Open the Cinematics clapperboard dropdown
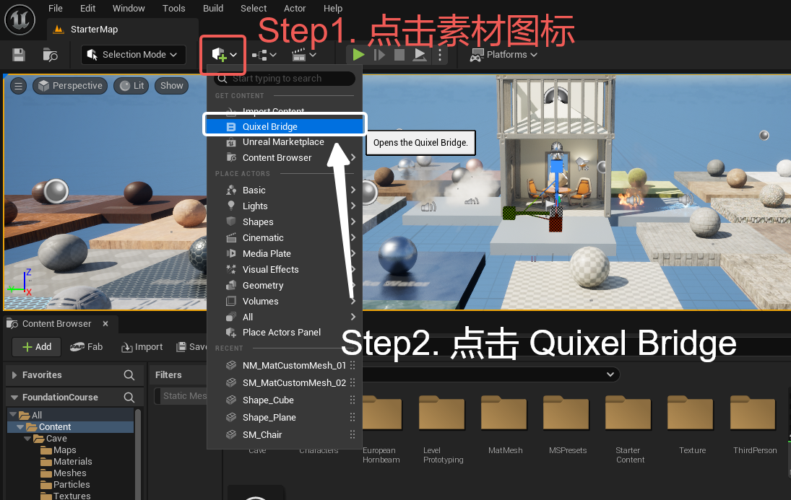 [303, 54]
